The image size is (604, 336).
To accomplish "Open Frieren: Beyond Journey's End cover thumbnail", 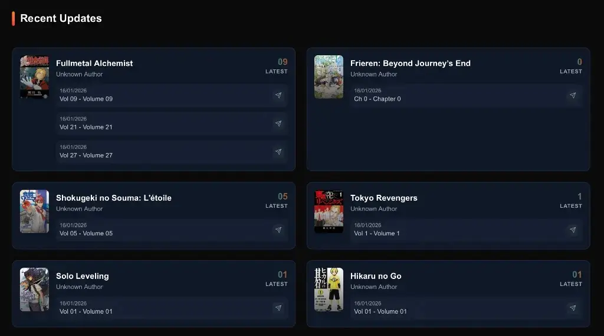I will (x=329, y=77).
